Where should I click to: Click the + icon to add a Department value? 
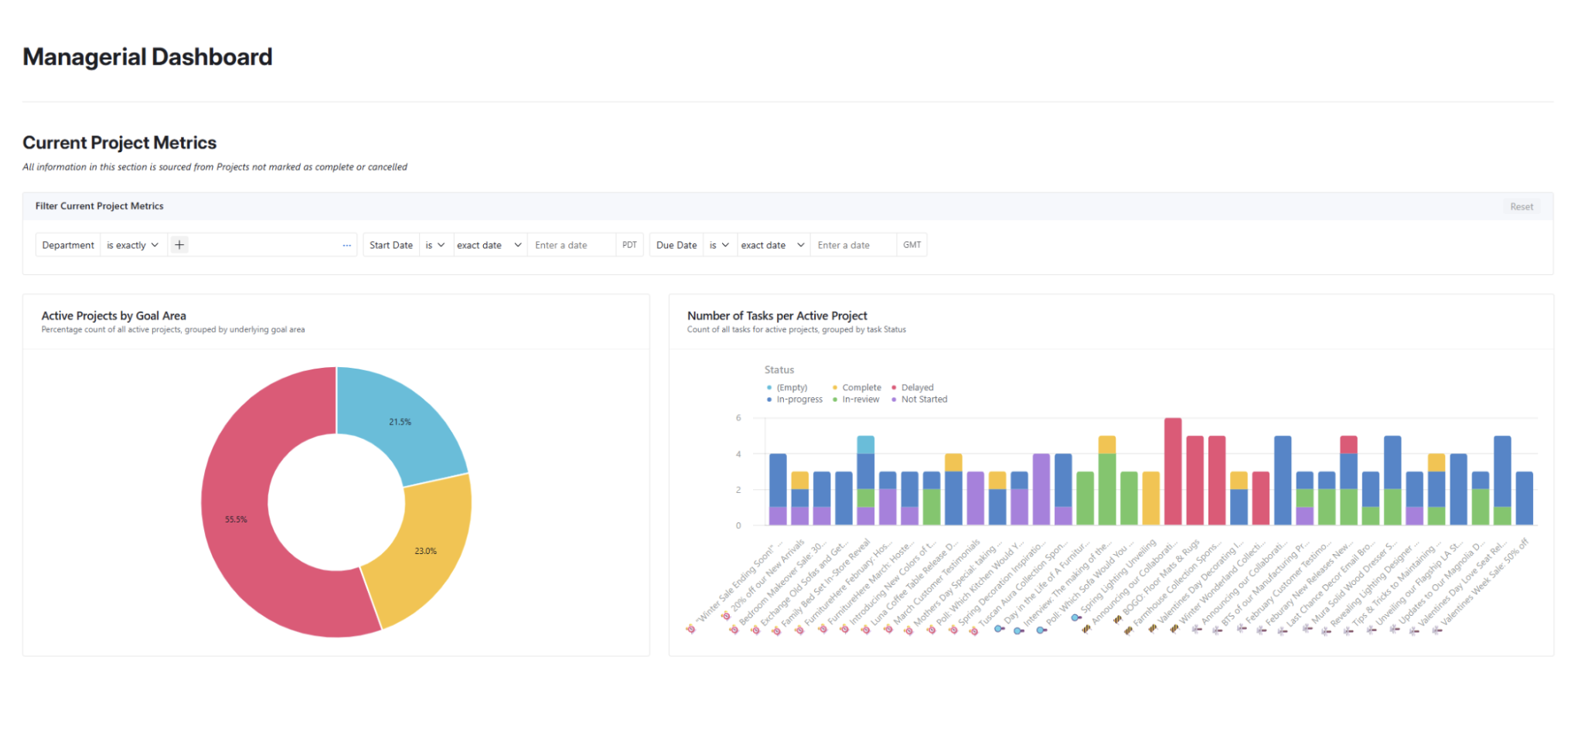179,244
